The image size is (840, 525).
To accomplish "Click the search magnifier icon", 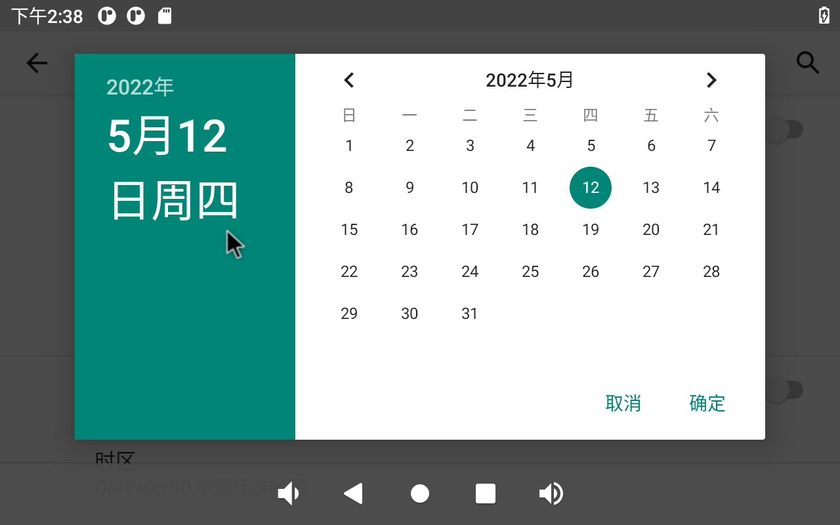I will [807, 63].
